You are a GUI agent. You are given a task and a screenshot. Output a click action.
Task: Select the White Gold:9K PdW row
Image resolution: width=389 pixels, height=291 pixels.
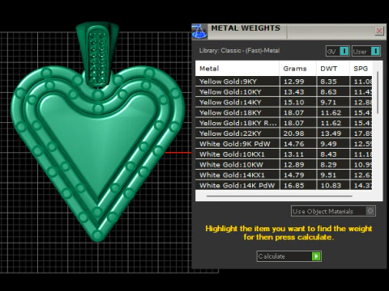pos(284,144)
